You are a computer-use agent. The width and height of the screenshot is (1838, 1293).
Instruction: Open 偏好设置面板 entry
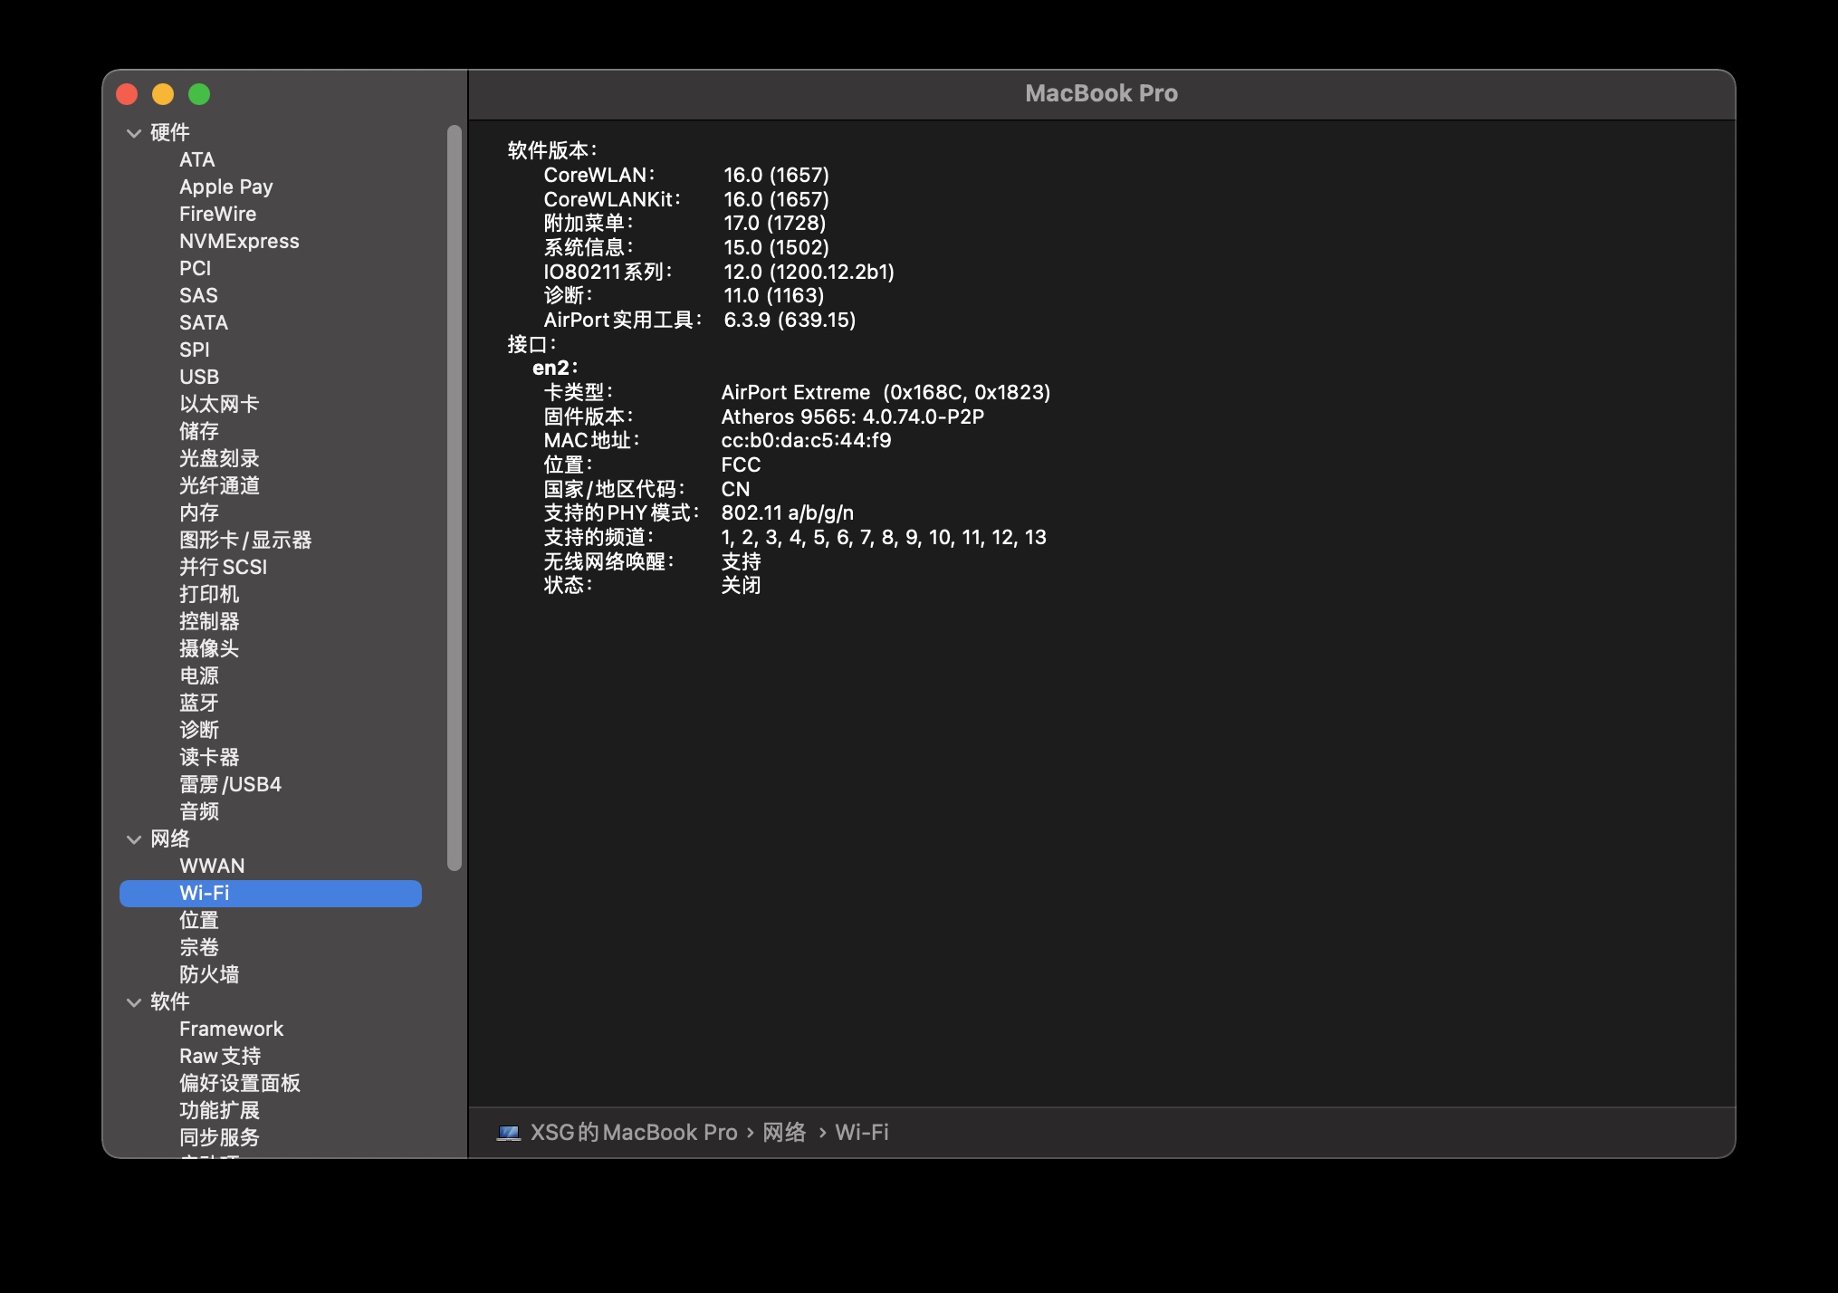[239, 1083]
